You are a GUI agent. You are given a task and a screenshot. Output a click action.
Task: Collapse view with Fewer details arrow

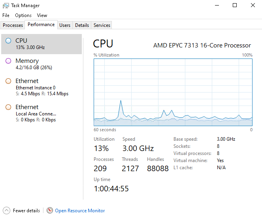click(x=6, y=210)
